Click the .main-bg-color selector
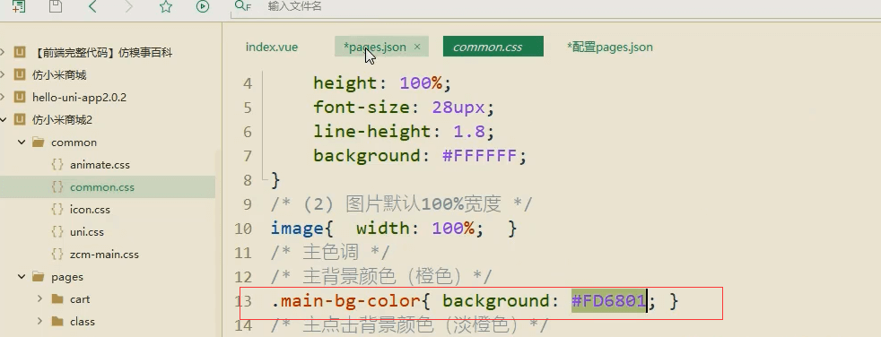The width and height of the screenshot is (881, 337). coord(345,301)
